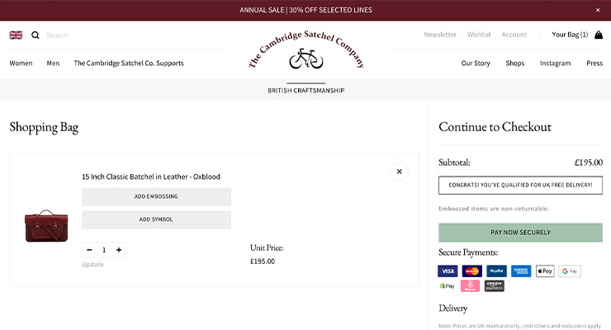Increase quantity with the plus button
Viewport: 611px width, 330px height.
[x=119, y=250]
